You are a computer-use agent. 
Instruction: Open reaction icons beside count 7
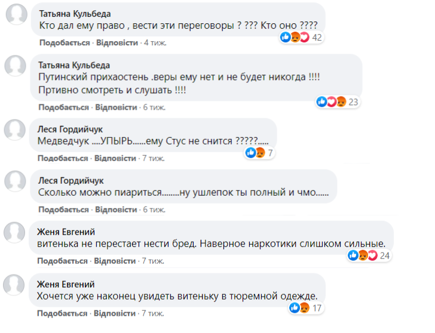pos(255,153)
